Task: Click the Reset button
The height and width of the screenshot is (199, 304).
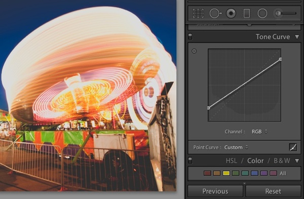Action: 273,191
